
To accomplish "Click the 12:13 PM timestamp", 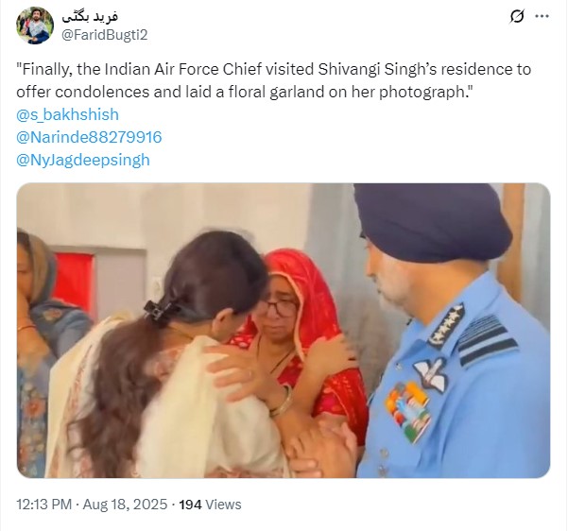I will click(x=43, y=505).
